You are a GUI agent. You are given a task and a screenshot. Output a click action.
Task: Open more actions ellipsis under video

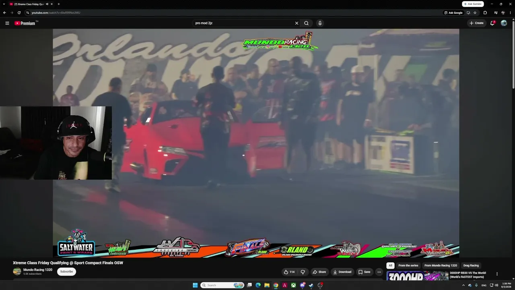coord(379,272)
